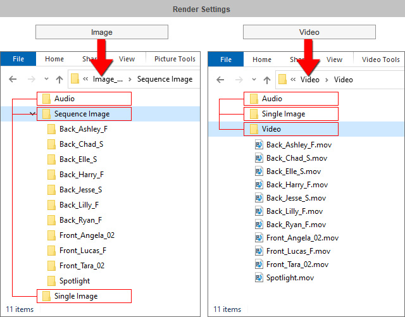Click the Front_Lucas_F.mov file icon

259,251
